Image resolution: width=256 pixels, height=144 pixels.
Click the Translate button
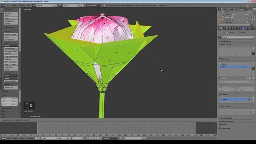tap(11, 13)
